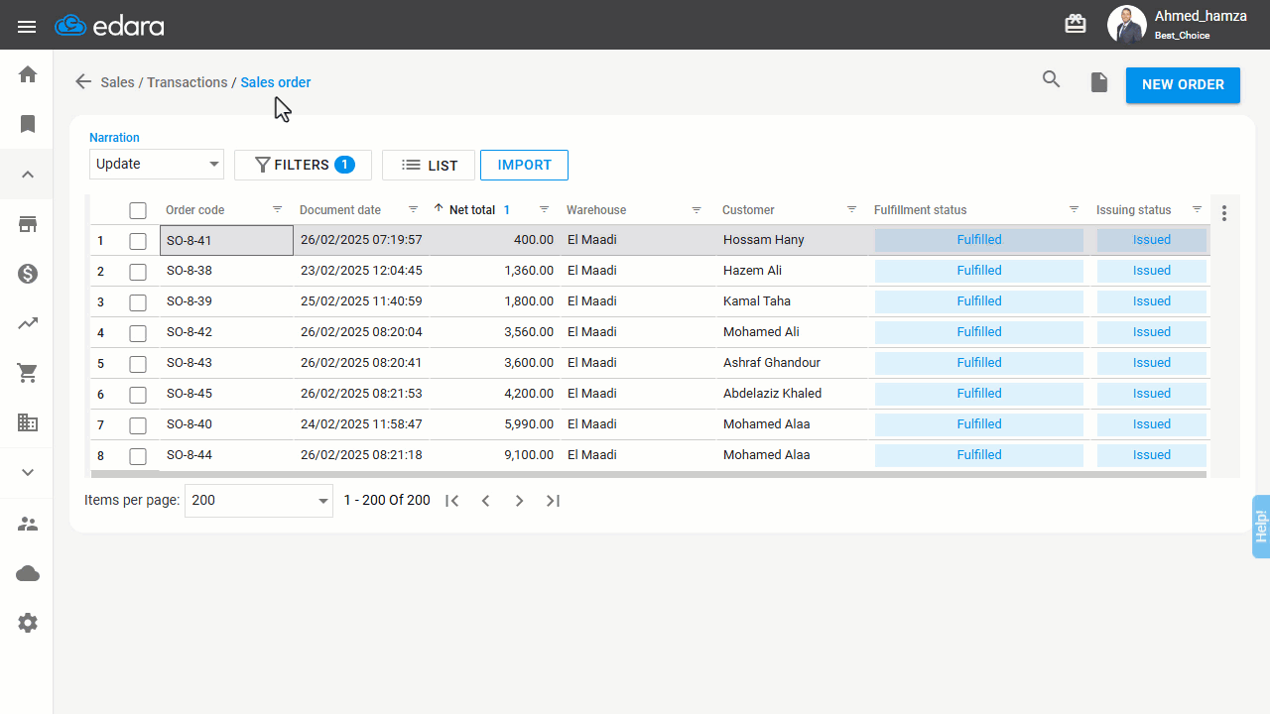Open the building sidebar icon
1270x714 pixels.
tap(28, 422)
